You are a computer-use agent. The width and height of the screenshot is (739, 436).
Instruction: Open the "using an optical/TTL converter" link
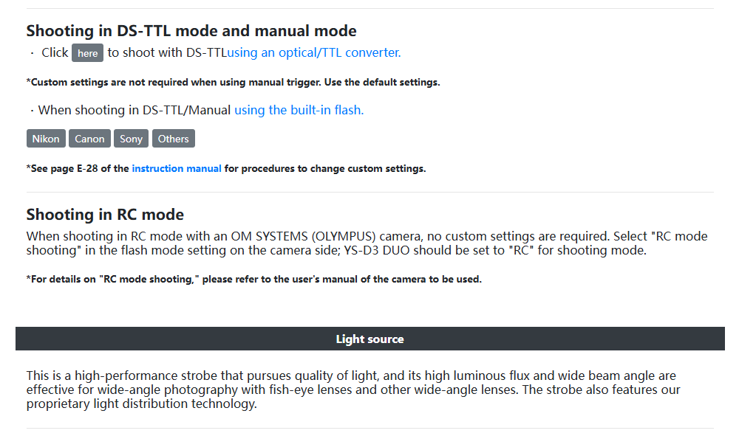(x=314, y=52)
